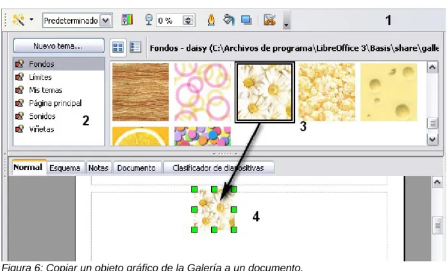The height and width of the screenshot is (271, 447).
Task: Select the Viñetas theme
Action: tap(59, 129)
